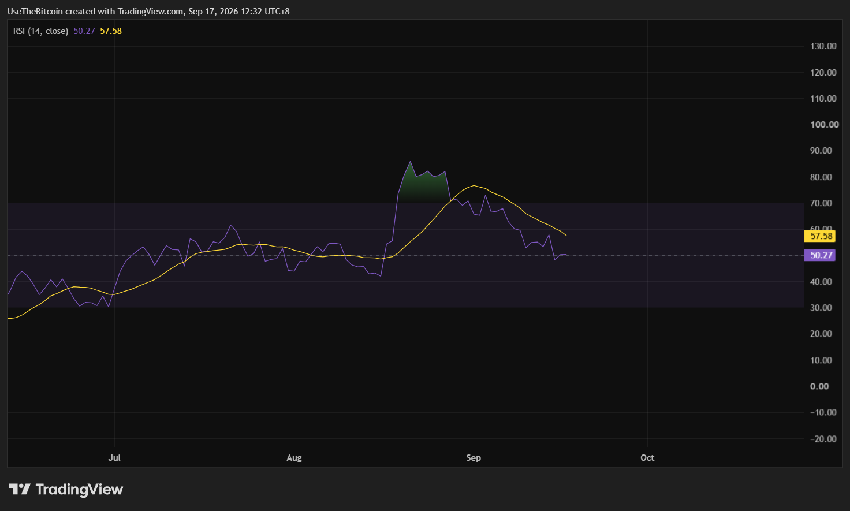Click the −10.00 scale label
Image resolution: width=850 pixels, height=511 pixels.
[823, 412]
